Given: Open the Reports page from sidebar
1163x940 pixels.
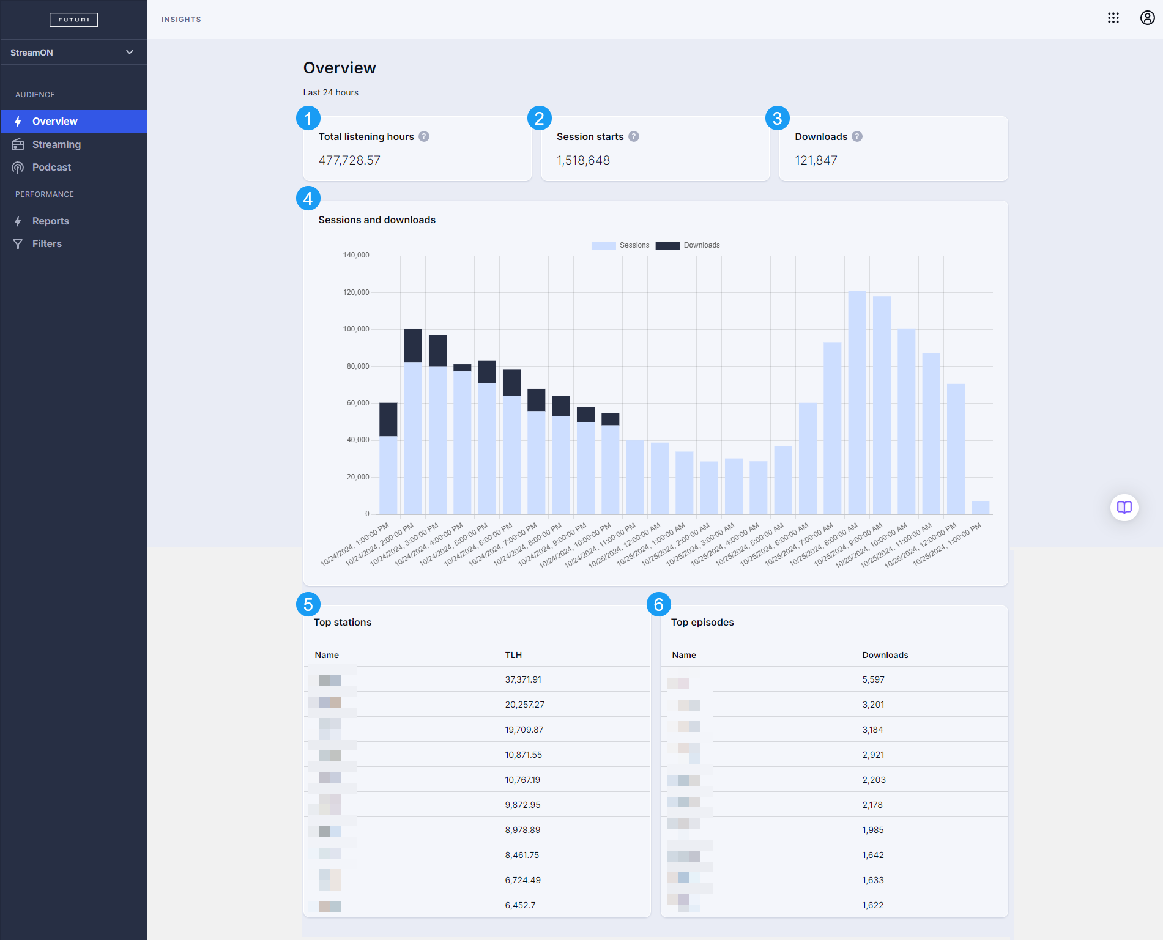Looking at the screenshot, I should click(50, 221).
